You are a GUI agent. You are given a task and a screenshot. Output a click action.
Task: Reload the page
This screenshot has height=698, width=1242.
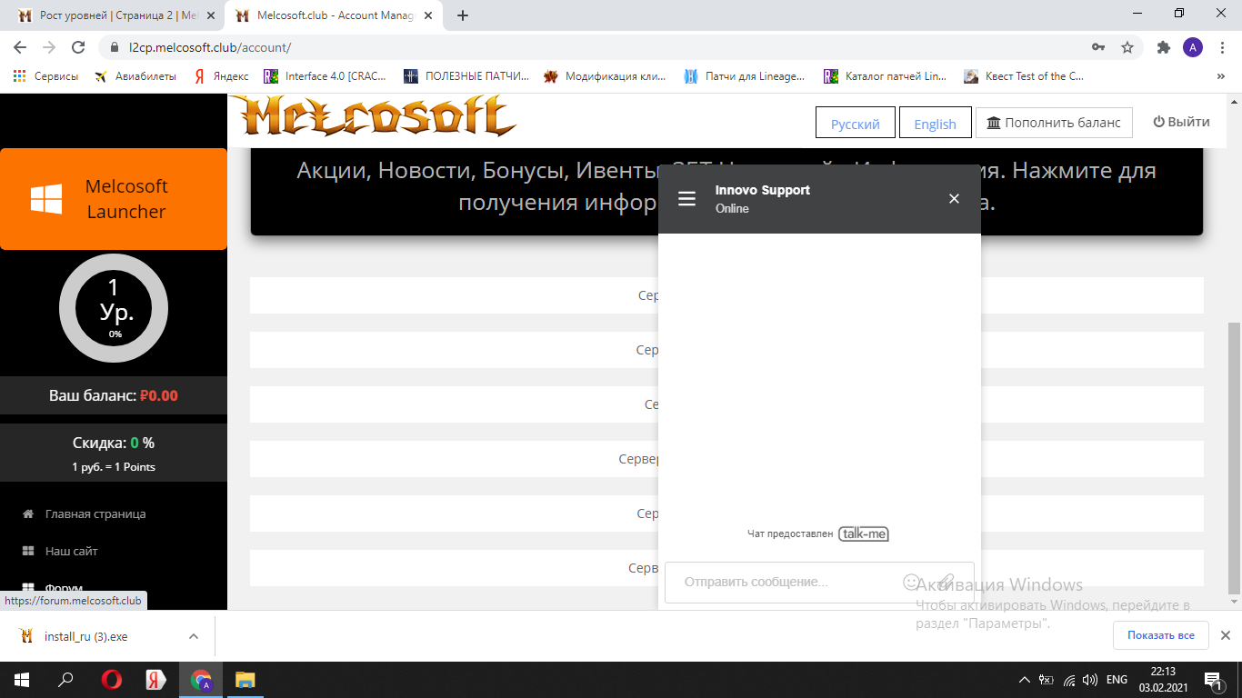coord(79,47)
